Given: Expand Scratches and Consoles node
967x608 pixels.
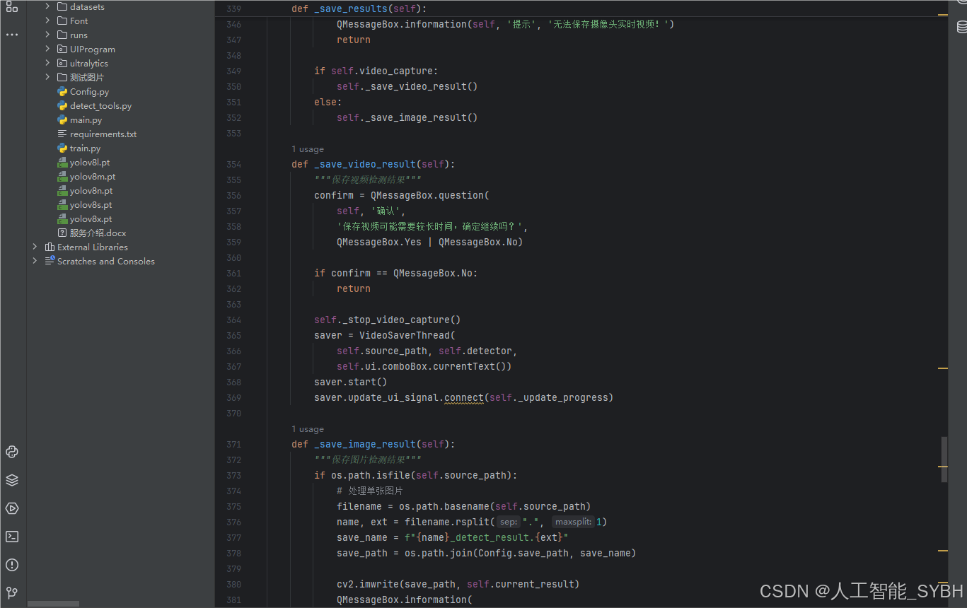Looking at the screenshot, I should (x=35, y=261).
